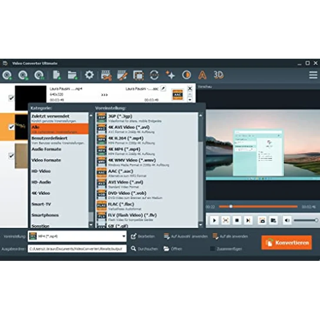Viewport: 320px width, 320px height.
Task: Open the watermark text A icon
Action: click(202, 75)
